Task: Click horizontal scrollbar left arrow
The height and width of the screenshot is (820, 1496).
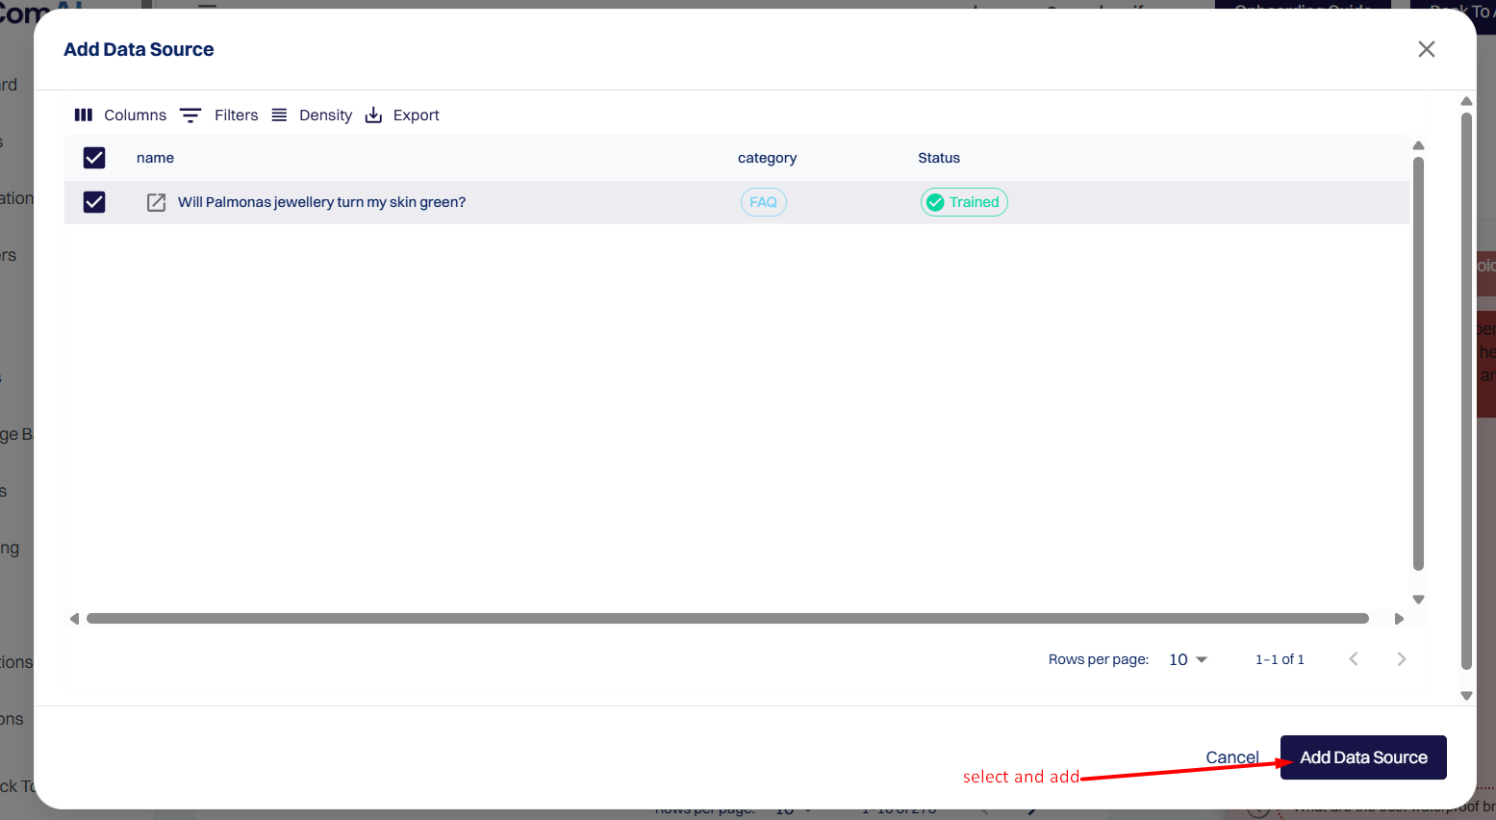Action: pos(74,619)
